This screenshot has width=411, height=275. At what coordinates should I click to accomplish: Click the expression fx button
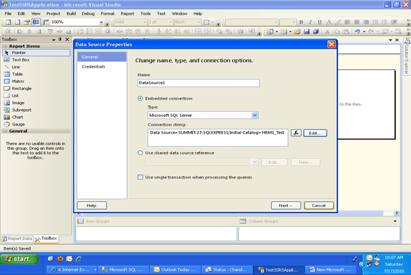[296, 133]
